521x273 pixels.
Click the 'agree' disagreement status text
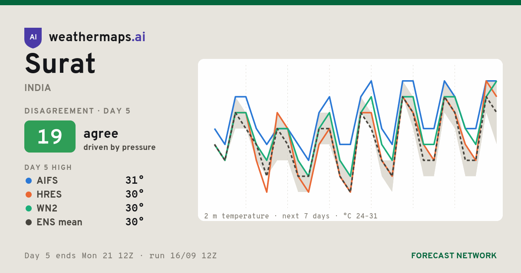point(101,134)
